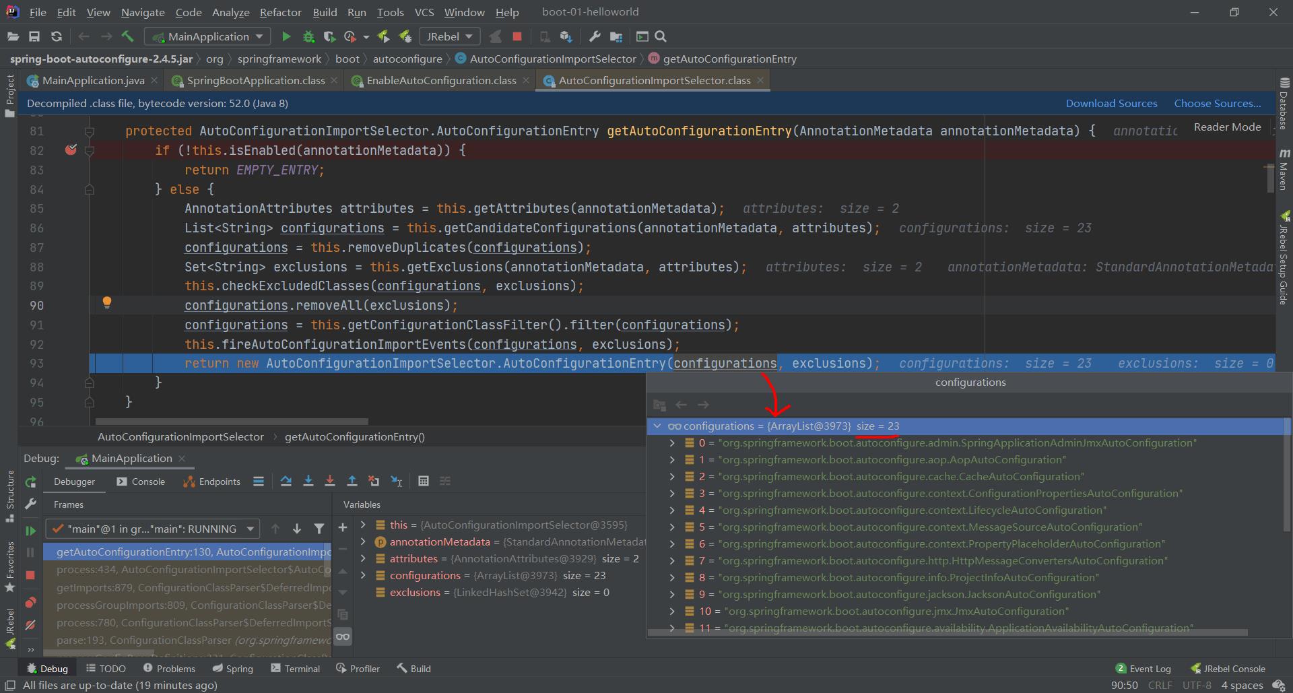
Task: Toggle Mute Breakpoints in Debug sidebar
Action: tap(30, 625)
